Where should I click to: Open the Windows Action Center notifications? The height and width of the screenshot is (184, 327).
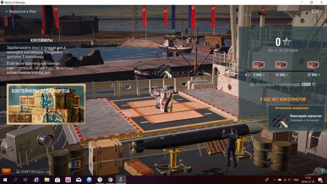[x=320, y=179]
